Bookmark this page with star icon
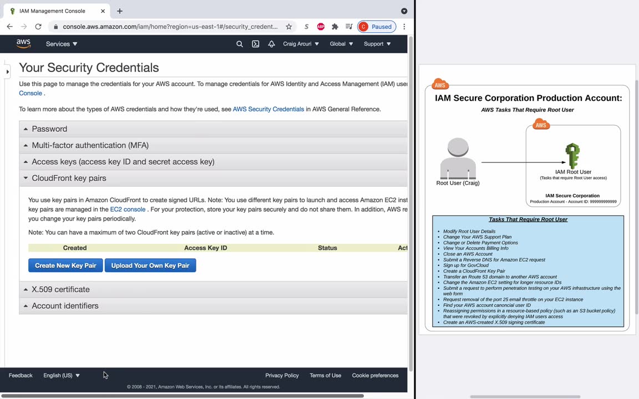639x399 pixels. 288,27
